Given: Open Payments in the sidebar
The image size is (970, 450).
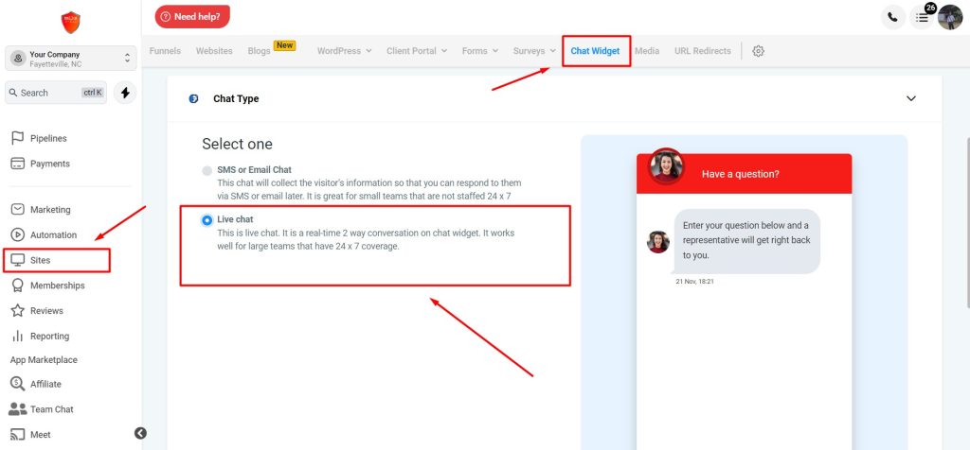Looking at the screenshot, I should tap(50, 164).
